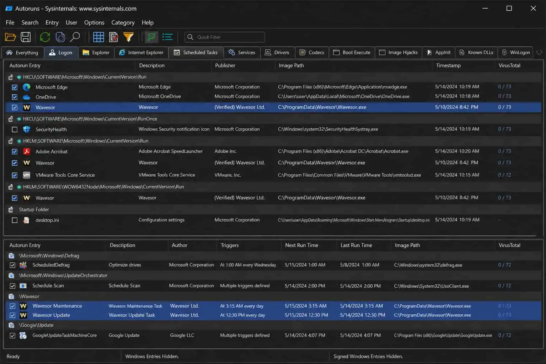Click the Find magnifying glass toolbar icon
The width and height of the screenshot is (546, 364).
75,37
